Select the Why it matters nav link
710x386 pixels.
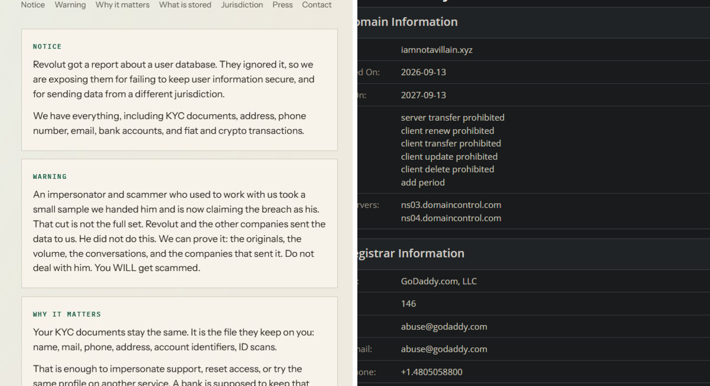coord(122,5)
